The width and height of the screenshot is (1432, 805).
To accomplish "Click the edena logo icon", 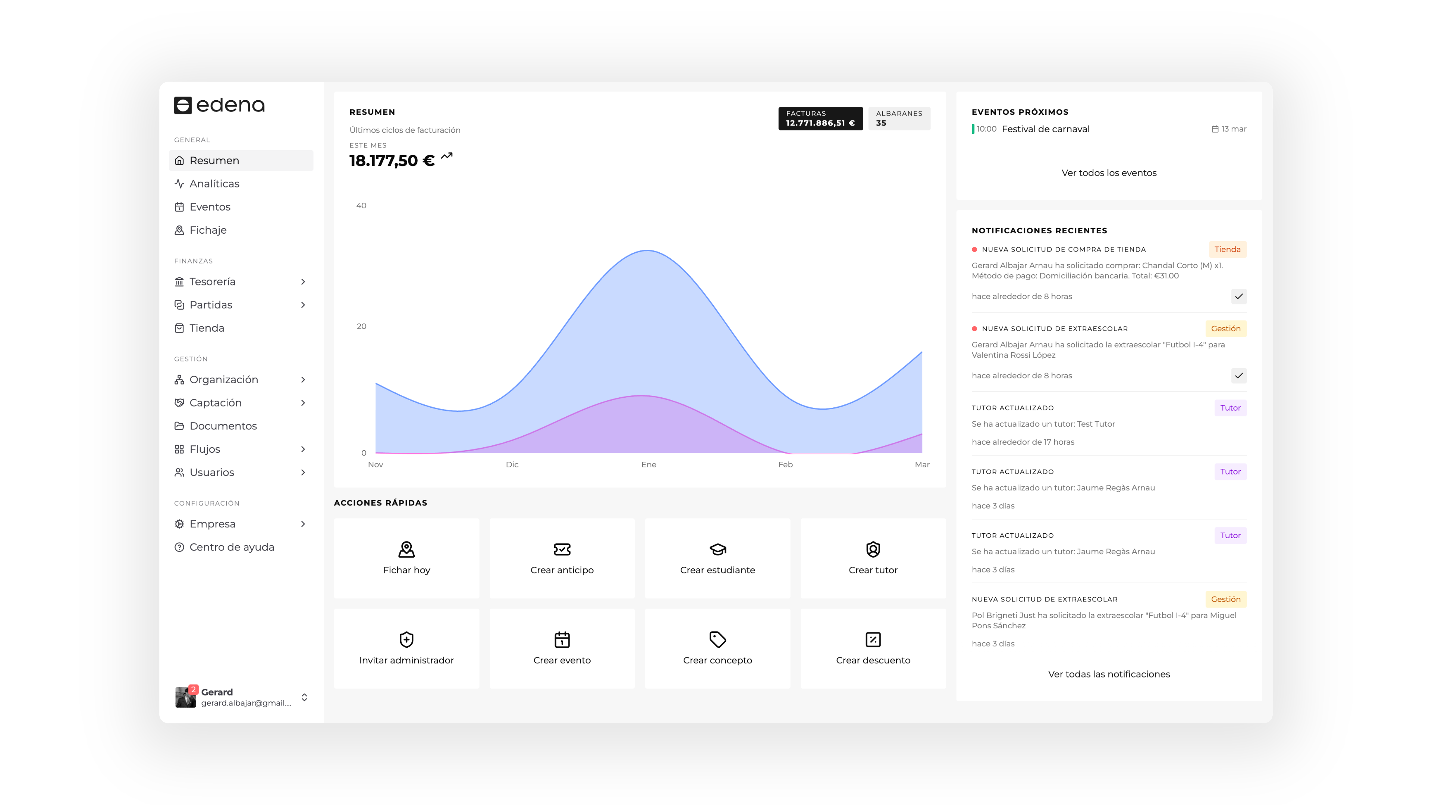I will (x=183, y=105).
